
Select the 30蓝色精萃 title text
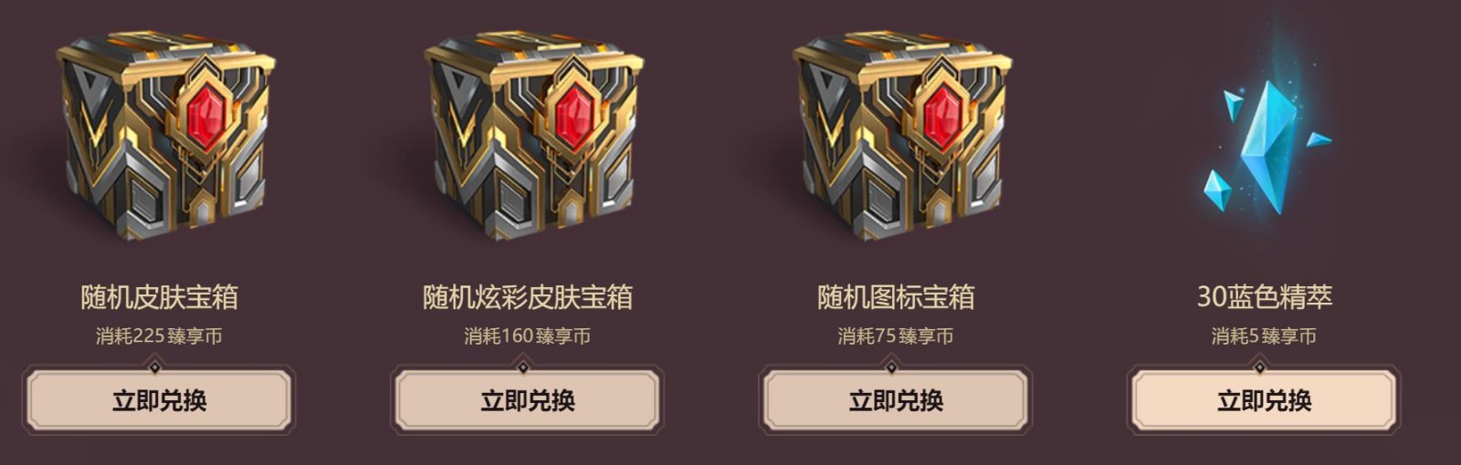coord(1265,297)
